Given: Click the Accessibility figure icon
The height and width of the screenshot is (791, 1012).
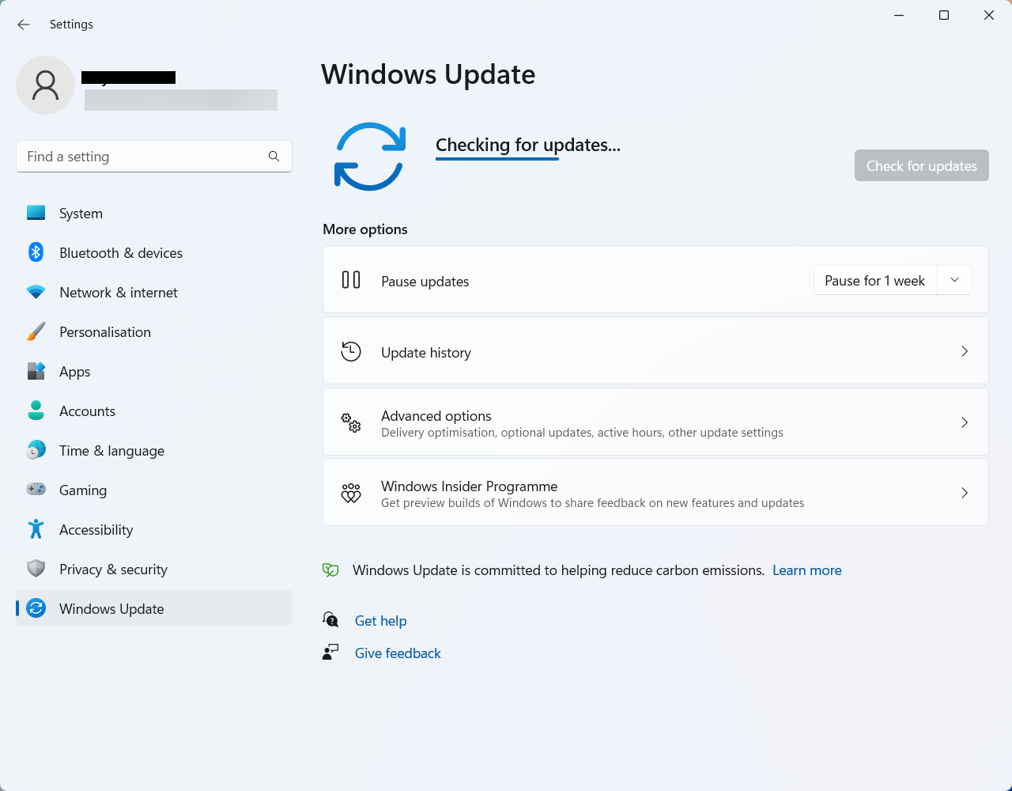Looking at the screenshot, I should point(36,529).
